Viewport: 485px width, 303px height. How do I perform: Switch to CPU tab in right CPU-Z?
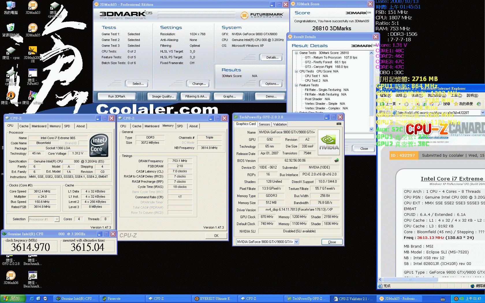pos(123,126)
